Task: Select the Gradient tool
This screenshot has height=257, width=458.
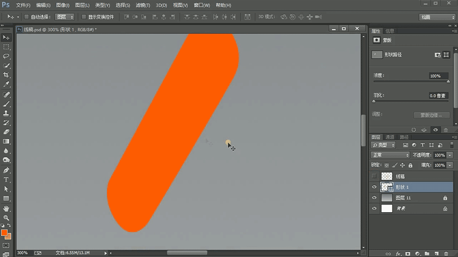Action: click(x=6, y=141)
